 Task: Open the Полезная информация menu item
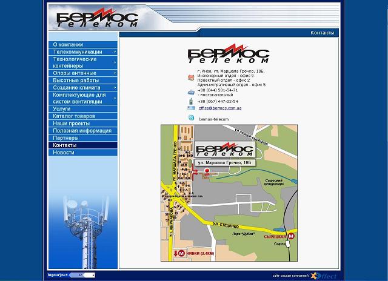[83, 130]
